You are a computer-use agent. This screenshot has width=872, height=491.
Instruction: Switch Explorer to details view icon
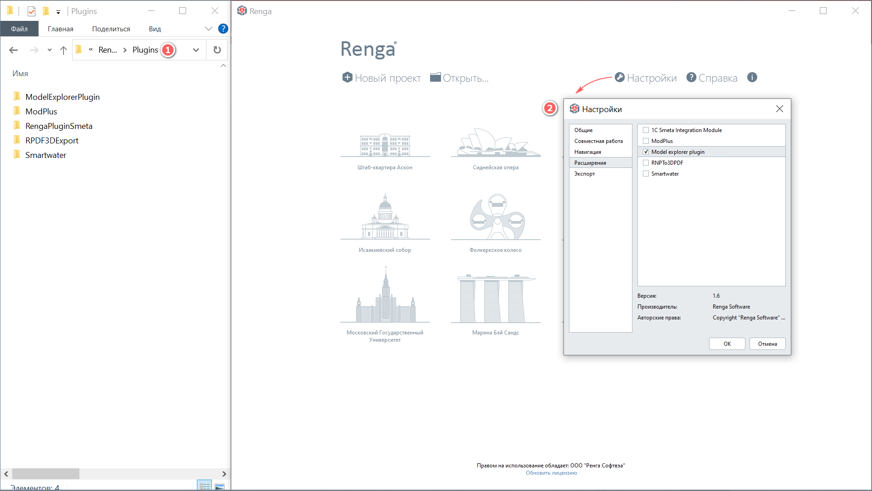click(205, 486)
